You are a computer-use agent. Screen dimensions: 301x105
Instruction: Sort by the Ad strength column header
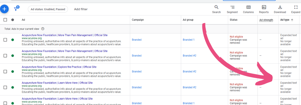[266, 20]
